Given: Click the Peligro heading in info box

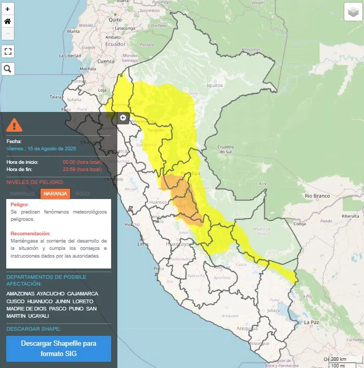Looking at the screenshot, I should [20, 205].
